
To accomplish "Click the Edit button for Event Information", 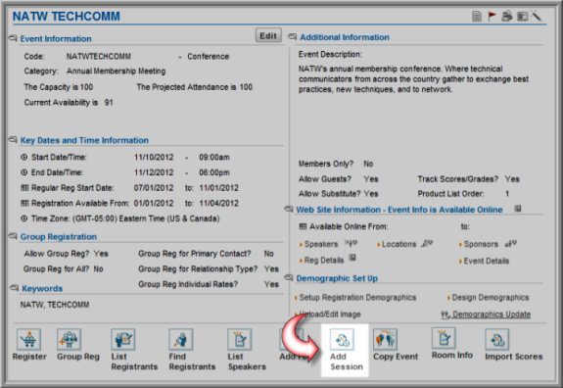I will coord(268,35).
